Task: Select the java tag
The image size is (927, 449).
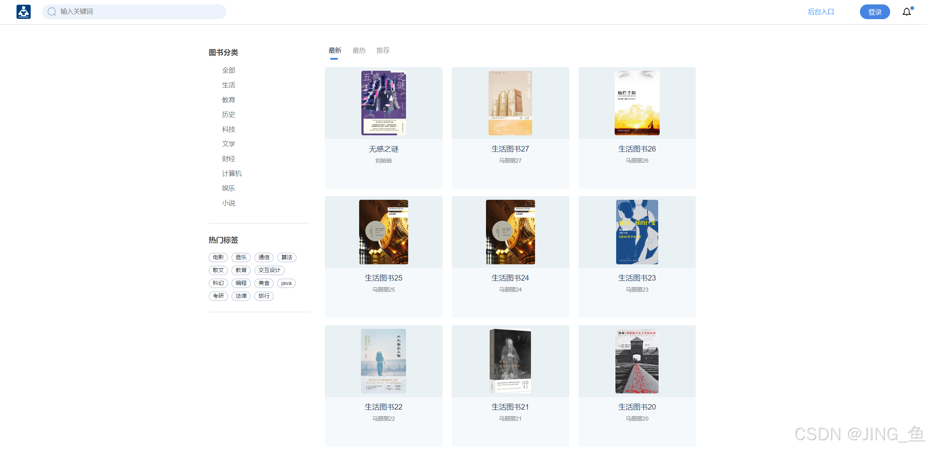Action: (x=286, y=283)
